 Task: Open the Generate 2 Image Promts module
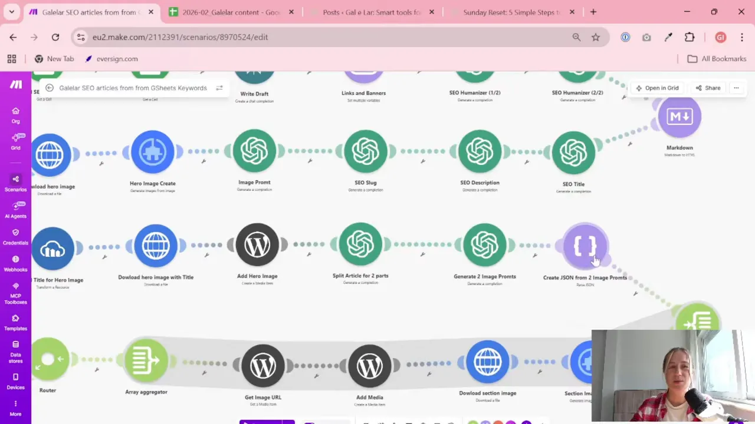(485, 245)
